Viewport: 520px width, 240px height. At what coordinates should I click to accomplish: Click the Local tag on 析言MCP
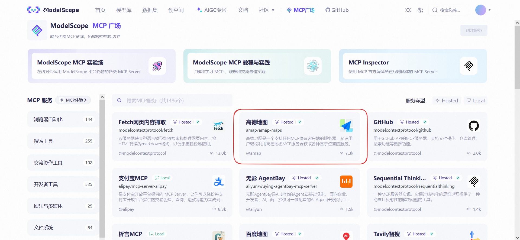pos(157,234)
